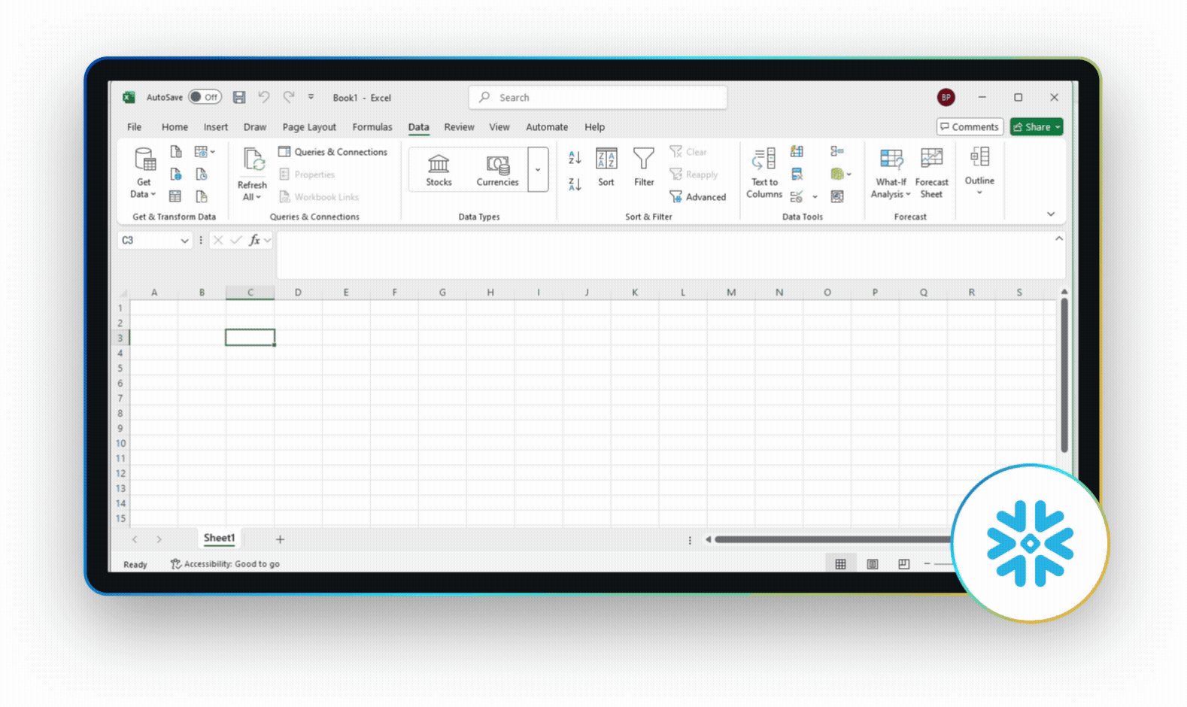The image size is (1187, 707).
Task: Click the Save icon in title bar
Action: (x=239, y=97)
